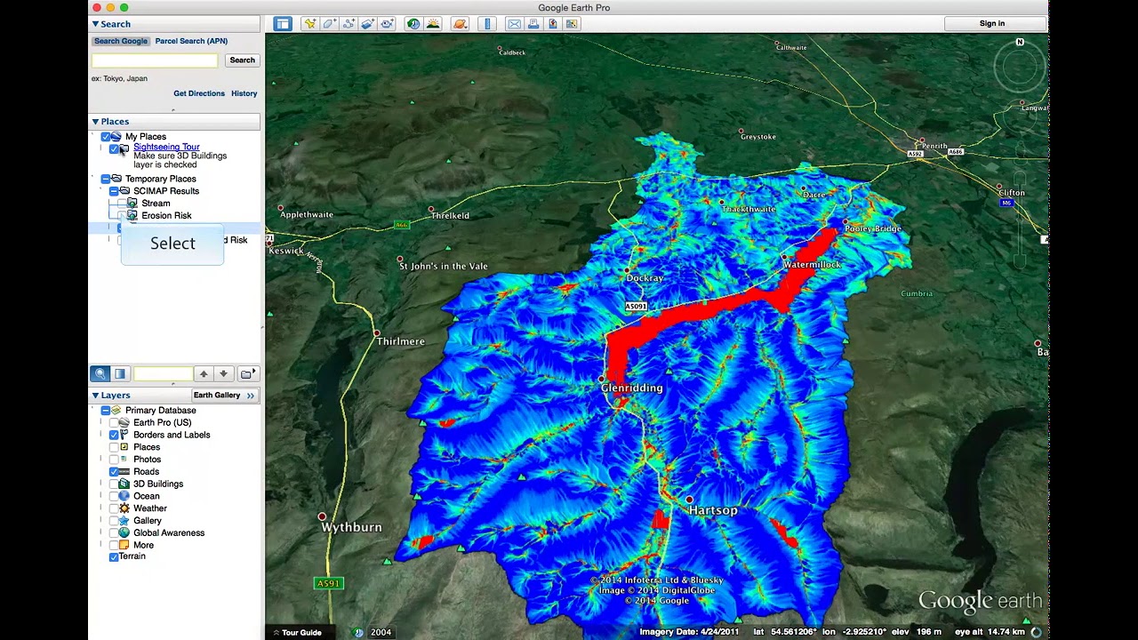Screen dimensions: 1138x640
Task: Click the Glenridding place label on map
Action: [631, 388]
